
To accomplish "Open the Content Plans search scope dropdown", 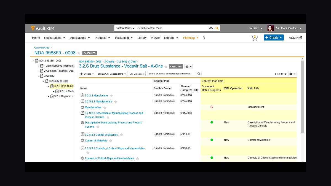I will point(125,28).
